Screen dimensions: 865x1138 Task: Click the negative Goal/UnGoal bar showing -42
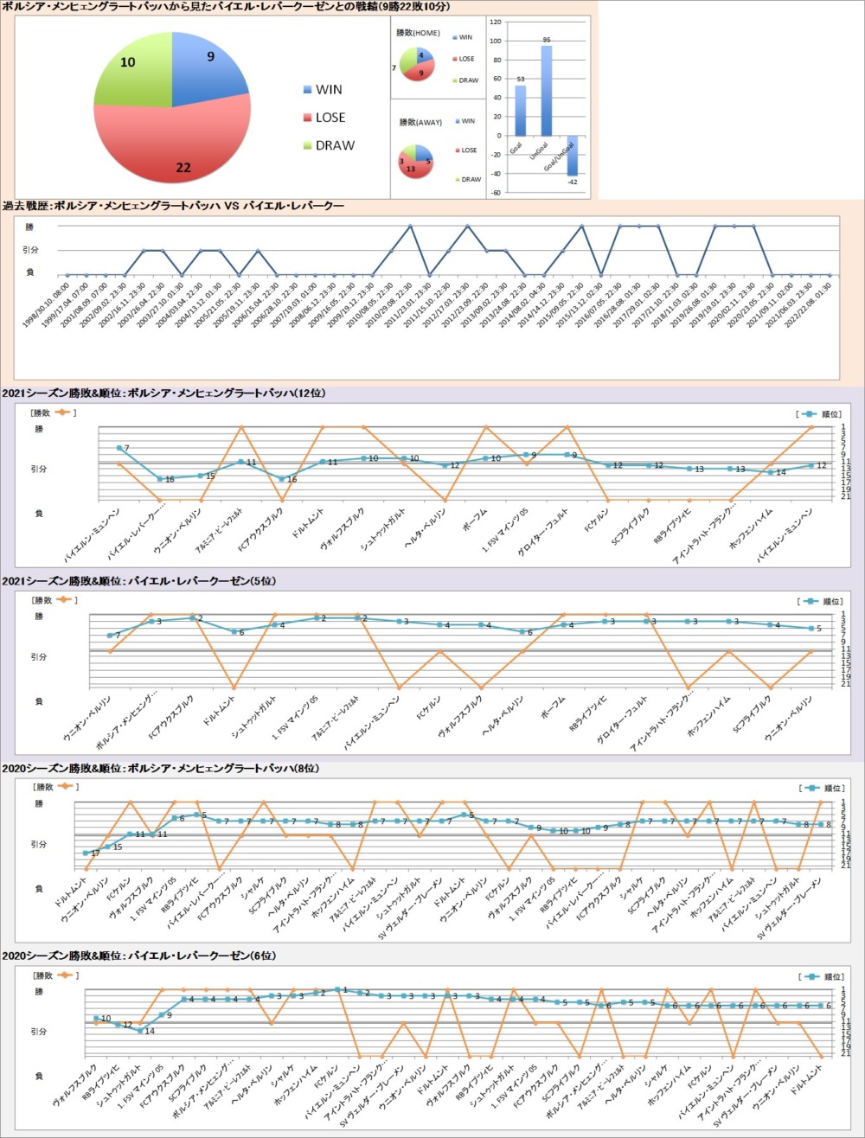572,155
